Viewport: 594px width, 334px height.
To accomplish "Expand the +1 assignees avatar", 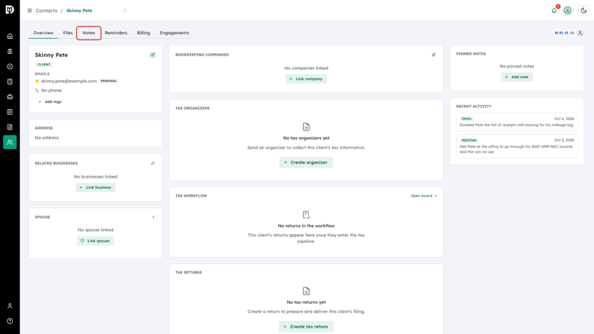I will (572, 33).
